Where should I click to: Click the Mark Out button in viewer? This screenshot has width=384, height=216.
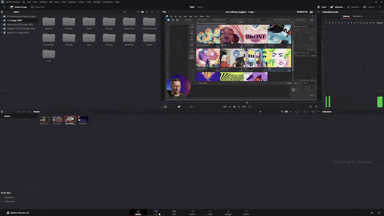coord(316,107)
